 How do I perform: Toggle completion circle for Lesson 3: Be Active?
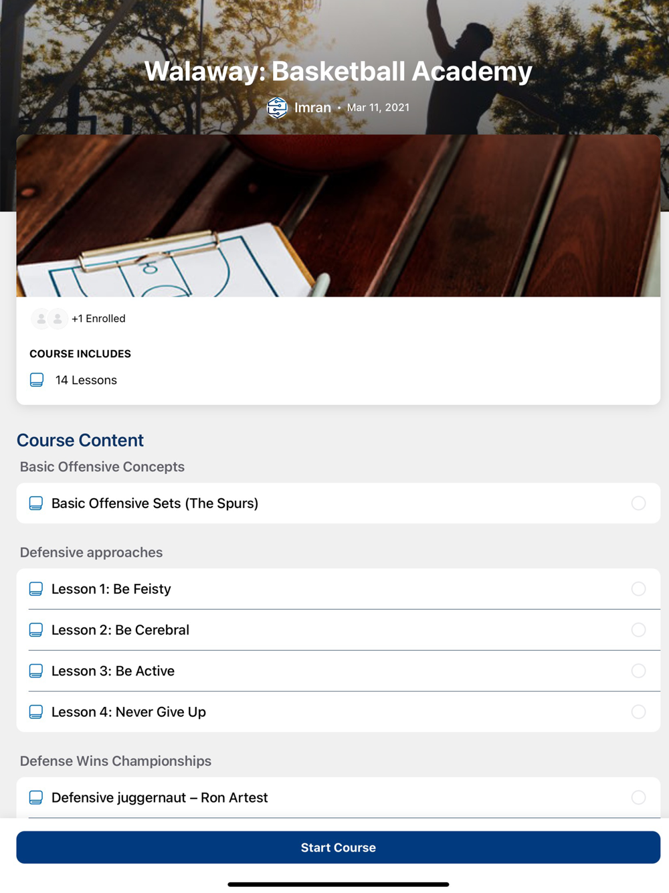coord(639,671)
